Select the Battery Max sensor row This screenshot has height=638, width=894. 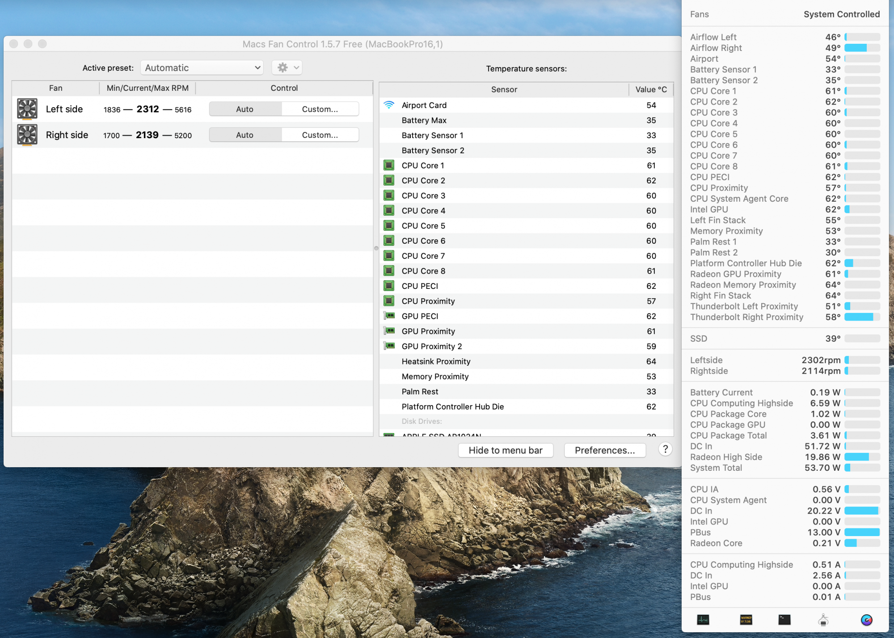pos(526,120)
